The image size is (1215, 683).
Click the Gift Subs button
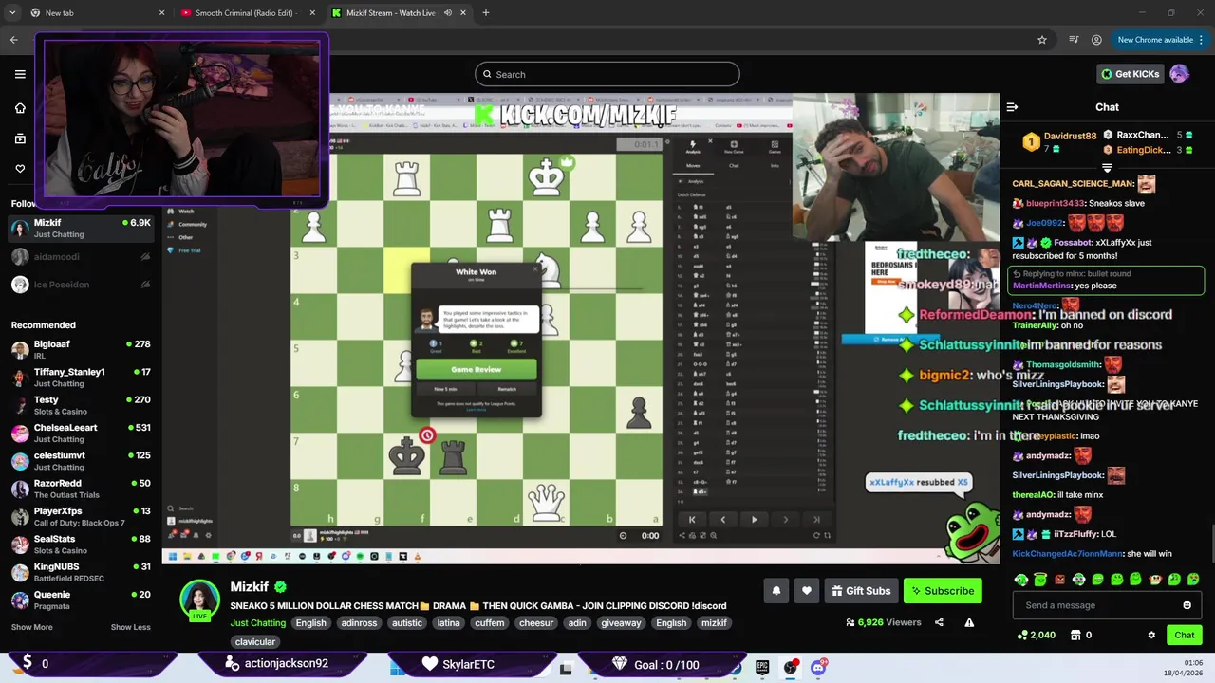(x=861, y=591)
